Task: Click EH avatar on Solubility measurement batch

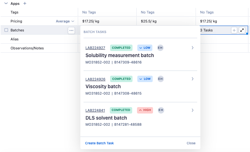Action: [x=160, y=48]
